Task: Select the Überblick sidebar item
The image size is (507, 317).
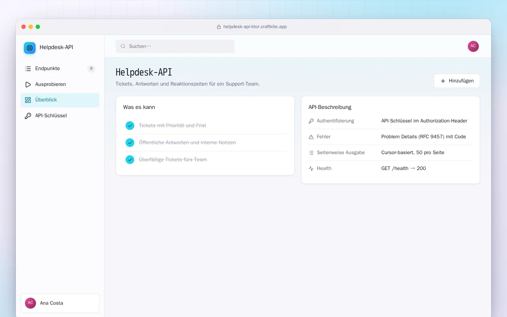Action: (x=60, y=100)
